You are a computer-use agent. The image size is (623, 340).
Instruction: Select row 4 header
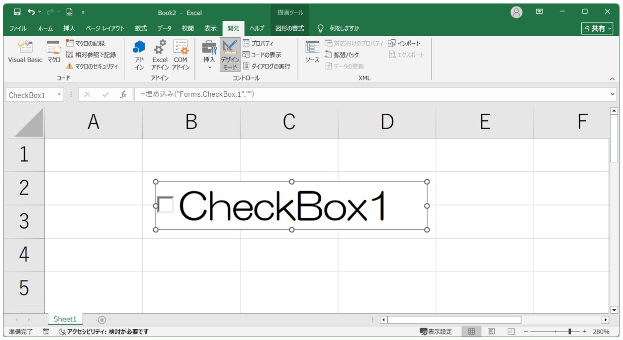point(24,255)
